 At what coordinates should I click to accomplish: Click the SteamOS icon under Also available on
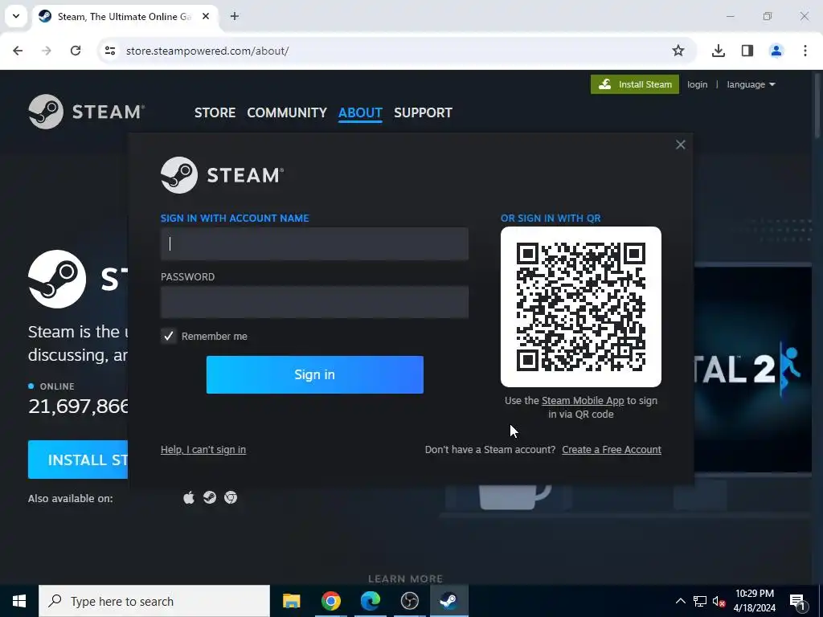(210, 497)
